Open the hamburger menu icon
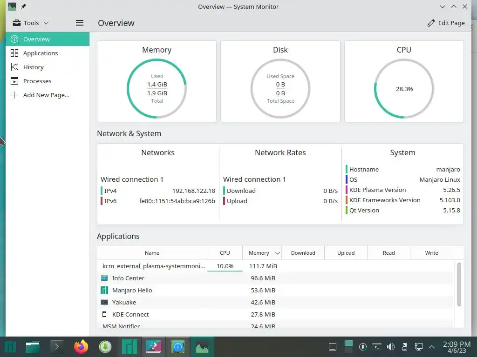 click(x=79, y=23)
